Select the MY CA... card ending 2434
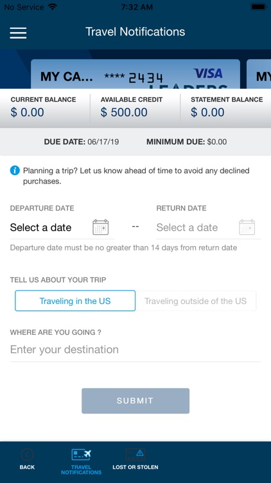Image resolution: width=271 pixels, height=483 pixels. pos(135,74)
